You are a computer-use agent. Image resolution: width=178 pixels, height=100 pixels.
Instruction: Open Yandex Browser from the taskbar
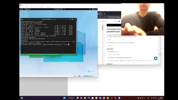[104, 98]
